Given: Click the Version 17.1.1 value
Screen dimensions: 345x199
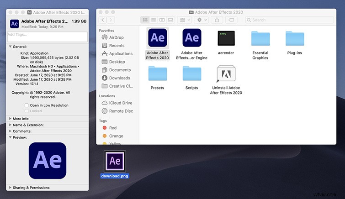Looking at the screenshot, I should 34,84.
